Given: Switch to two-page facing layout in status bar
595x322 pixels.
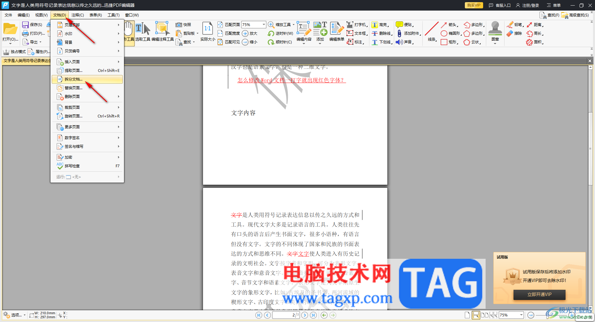Looking at the screenshot, I should (x=484, y=315).
